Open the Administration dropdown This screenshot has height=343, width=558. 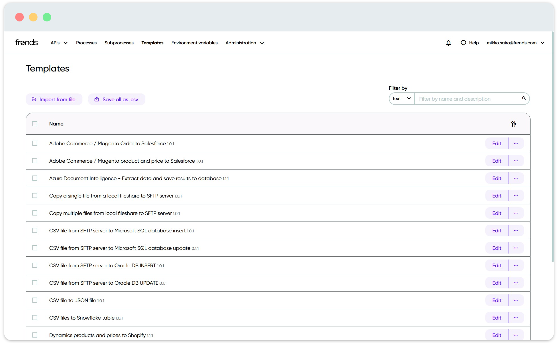[x=244, y=43]
